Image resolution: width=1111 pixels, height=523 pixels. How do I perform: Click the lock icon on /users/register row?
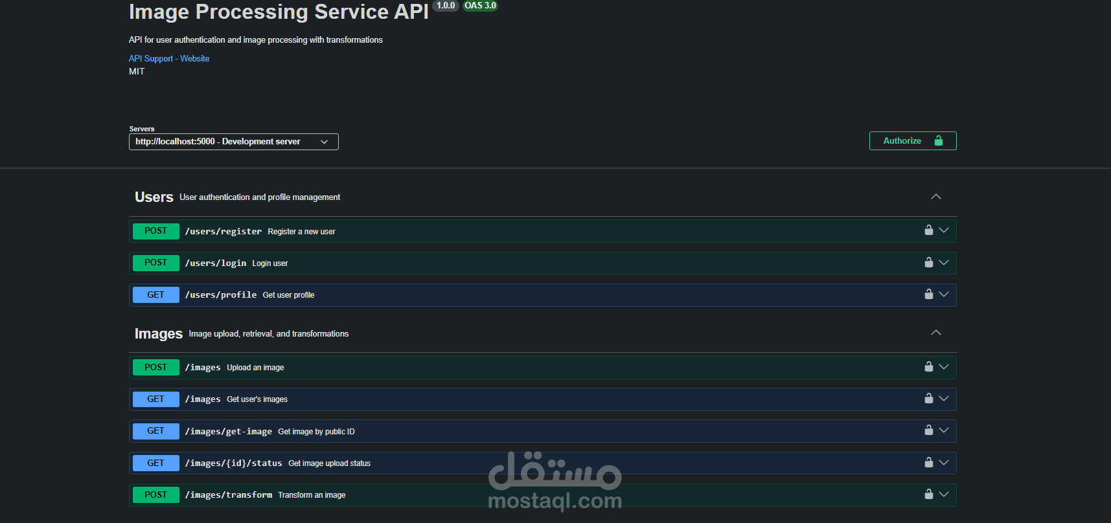928,230
